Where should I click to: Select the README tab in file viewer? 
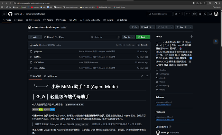tap(35, 76)
